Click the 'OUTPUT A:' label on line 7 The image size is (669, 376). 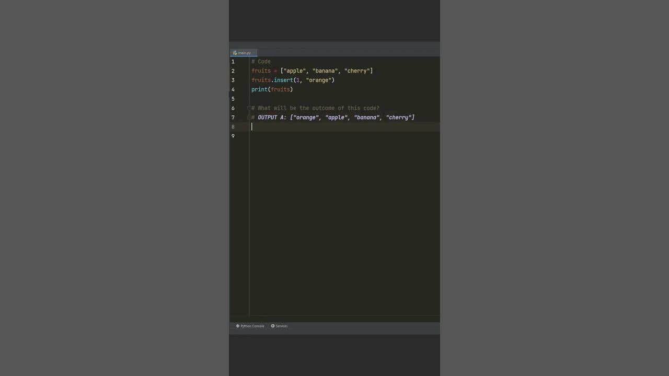272,118
